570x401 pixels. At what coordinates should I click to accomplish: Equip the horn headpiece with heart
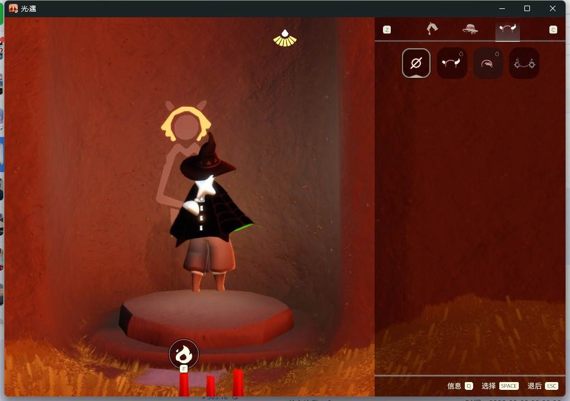(x=452, y=63)
